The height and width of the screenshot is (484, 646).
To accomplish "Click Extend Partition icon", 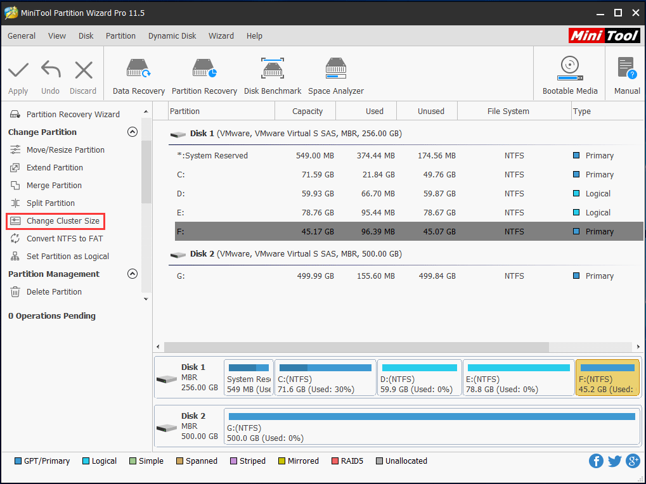I will tap(15, 167).
